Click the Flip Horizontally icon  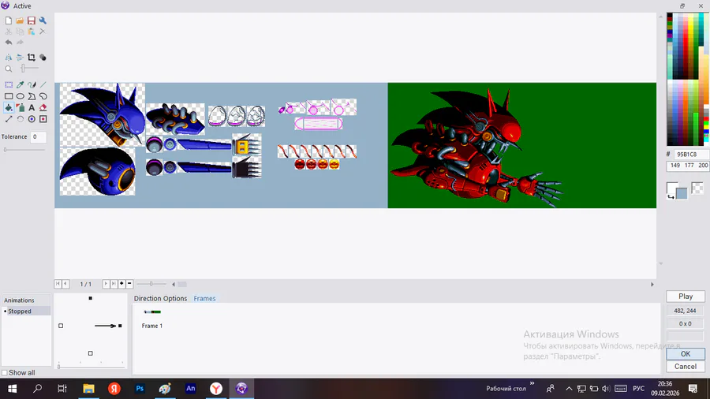point(9,58)
